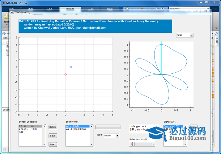Open the dropdown arrow under the New icon
The height and width of the screenshot is (154, 221).
pos(6,25)
